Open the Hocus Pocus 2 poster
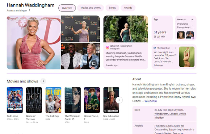Screen dimensions: 210x134 92,100
